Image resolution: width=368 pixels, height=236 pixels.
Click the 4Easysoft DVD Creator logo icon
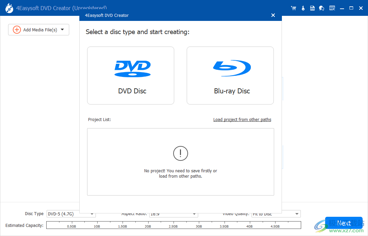[8, 8]
